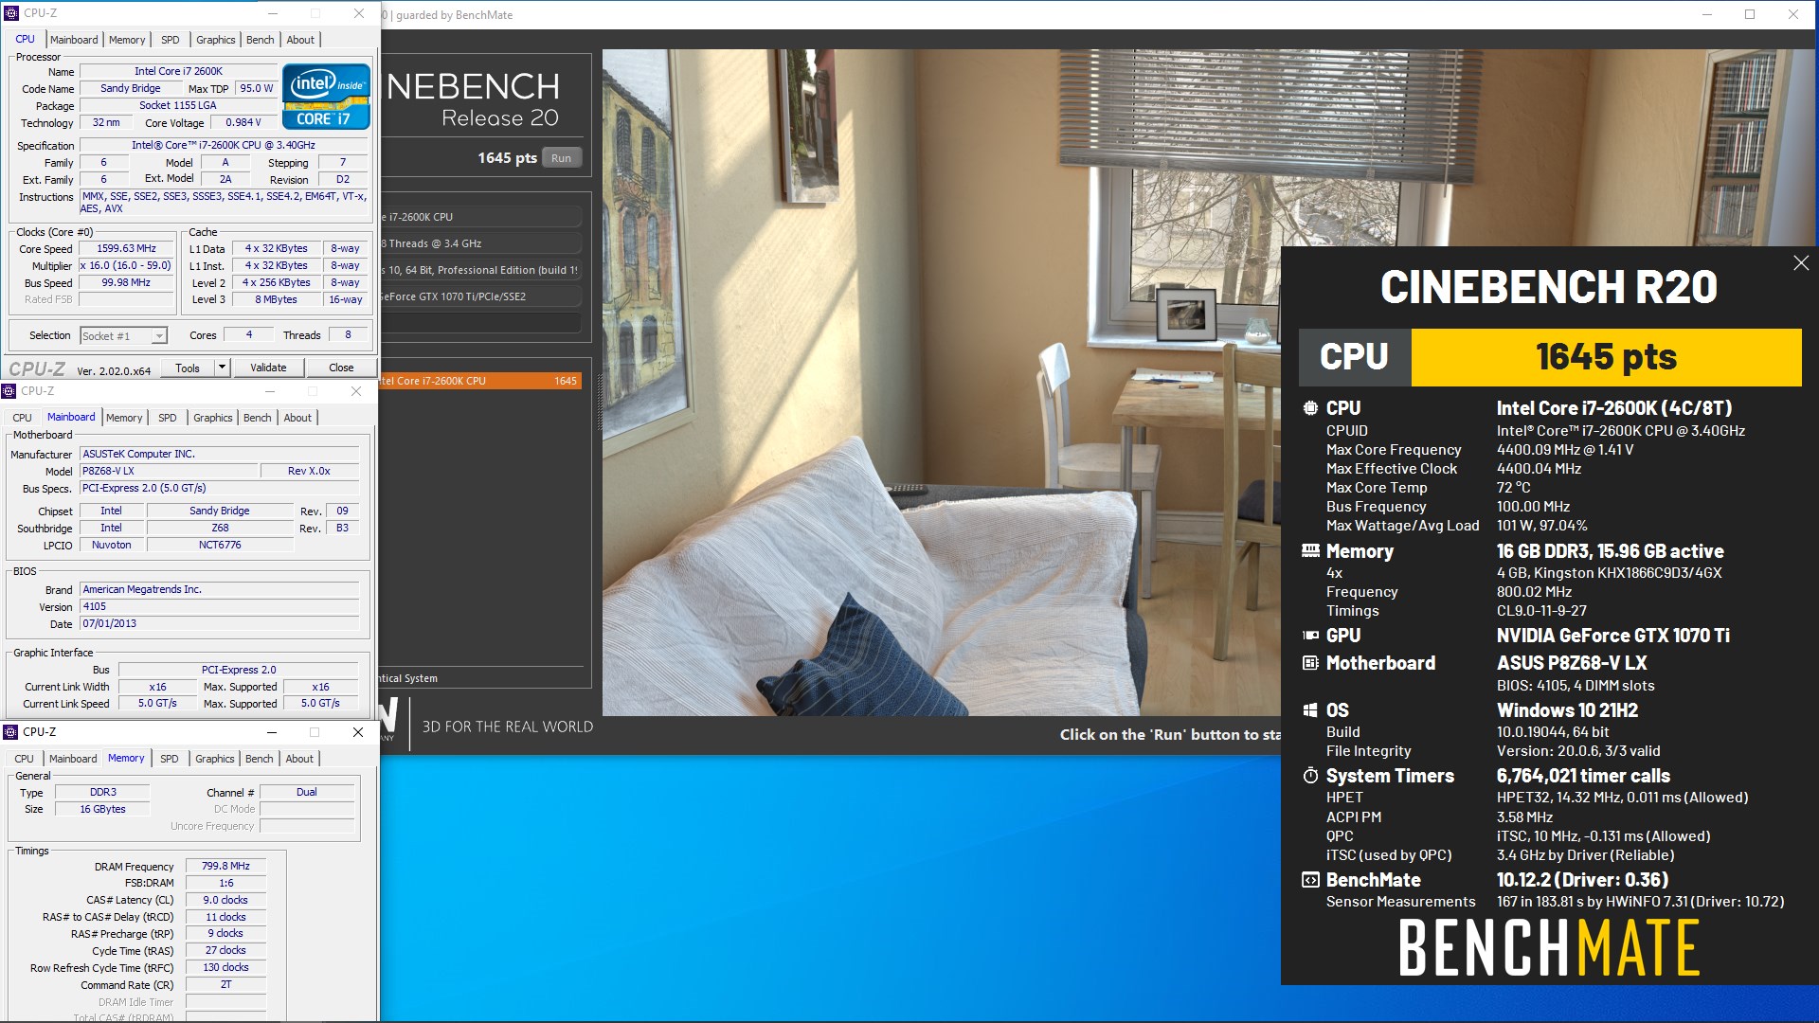Select About tab in Memory CPU-Z window
This screenshot has height=1023, width=1819.
299,759
